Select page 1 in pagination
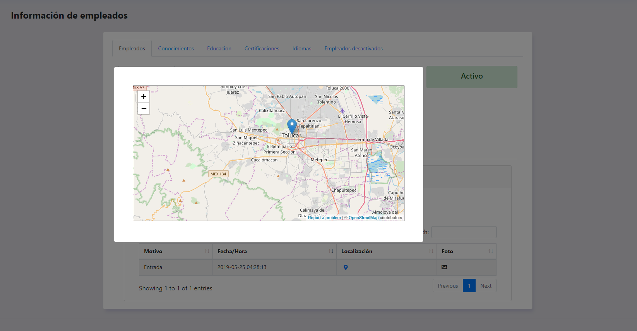 pyautogui.click(x=469, y=286)
